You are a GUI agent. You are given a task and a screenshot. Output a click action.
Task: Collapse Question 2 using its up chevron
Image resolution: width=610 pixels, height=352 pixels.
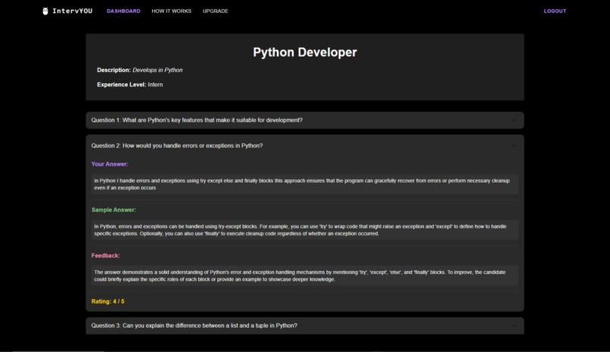[514, 146]
